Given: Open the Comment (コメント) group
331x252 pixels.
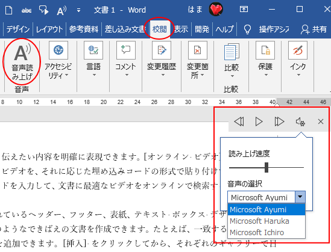Looking at the screenshot, I should coord(126,60).
